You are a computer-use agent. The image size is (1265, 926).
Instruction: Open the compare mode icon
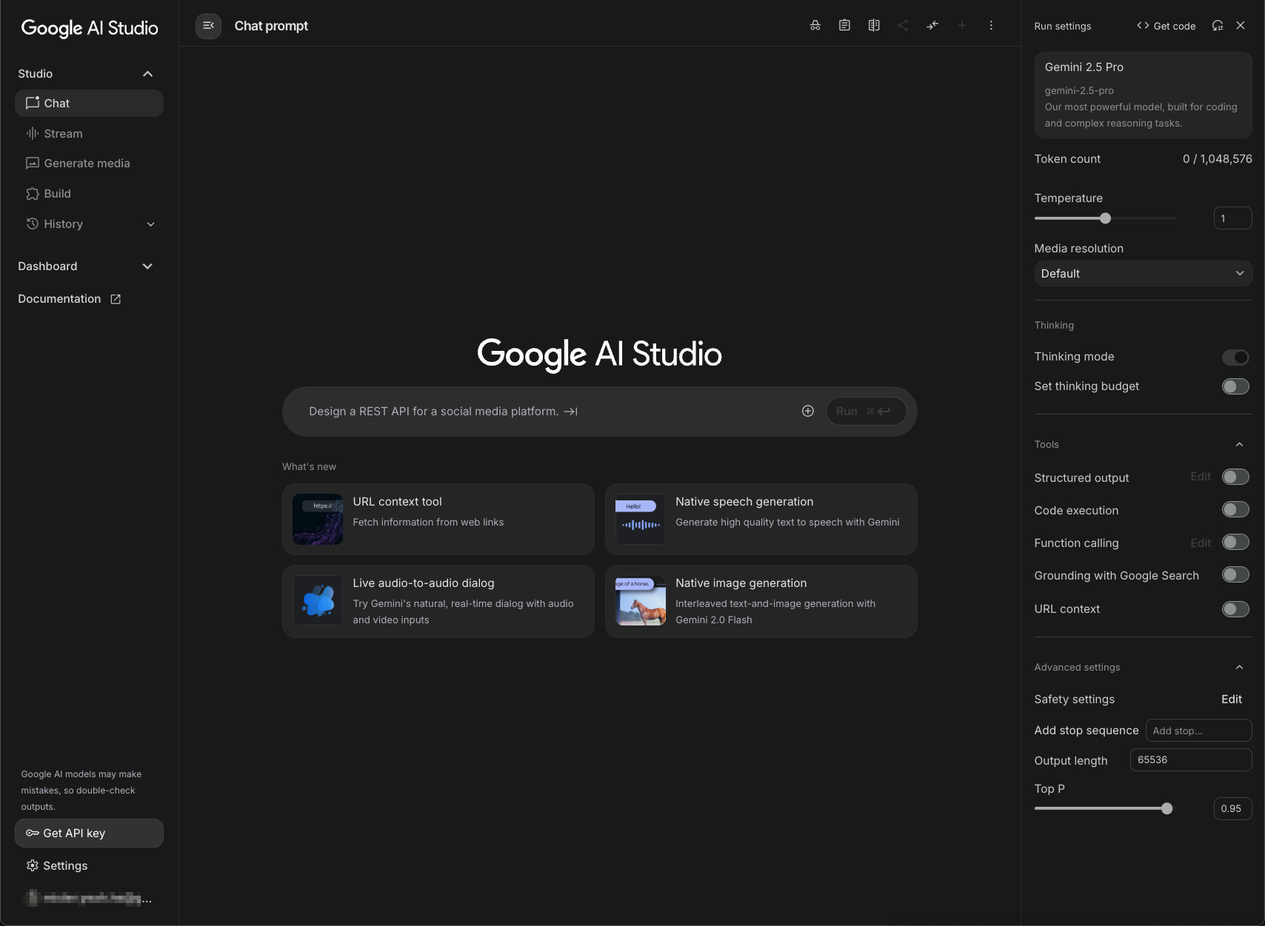point(874,25)
